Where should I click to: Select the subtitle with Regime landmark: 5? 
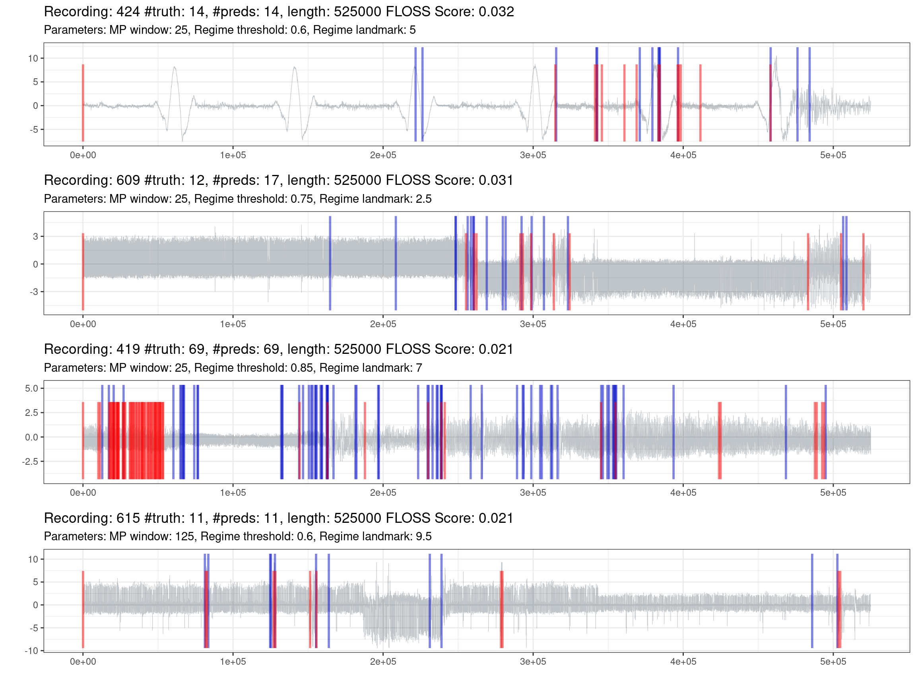(x=230, y=30)
